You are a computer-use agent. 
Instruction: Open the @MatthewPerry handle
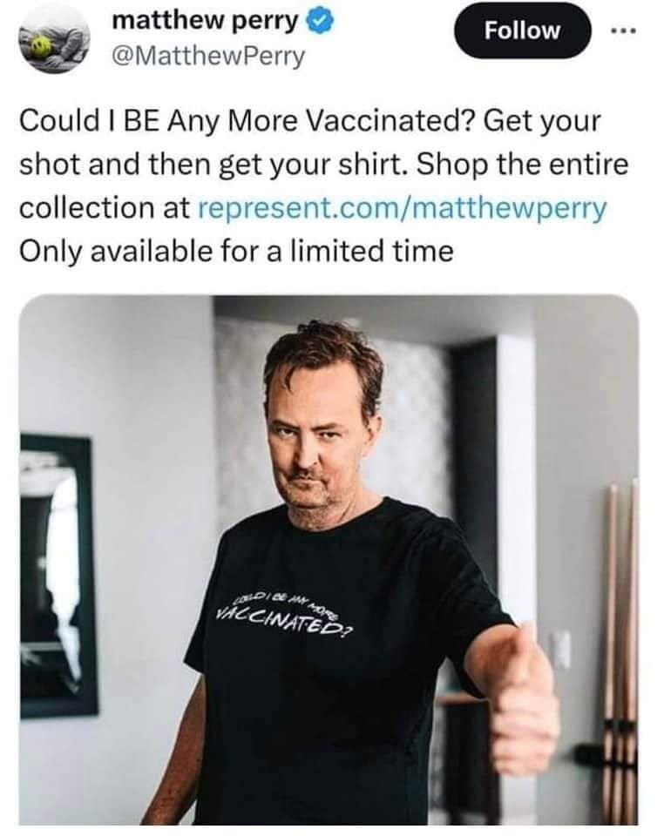pos(208,56)
